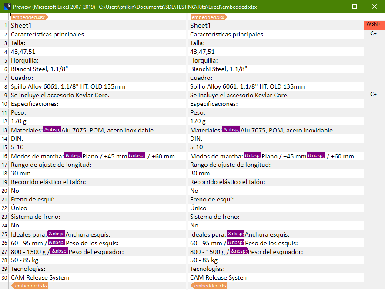385x290 pixels.
Task: Click target 'Especificaciones:'
Action: tap(214, 104)
